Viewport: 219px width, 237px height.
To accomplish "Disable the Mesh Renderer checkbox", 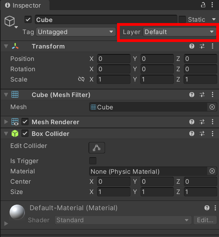I will click(25, 122).
